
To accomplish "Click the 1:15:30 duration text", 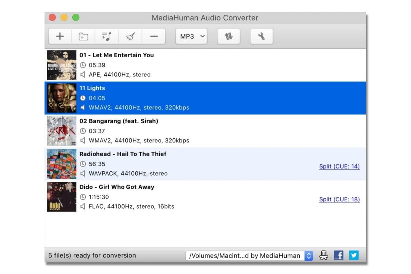I will click(99, 197).
